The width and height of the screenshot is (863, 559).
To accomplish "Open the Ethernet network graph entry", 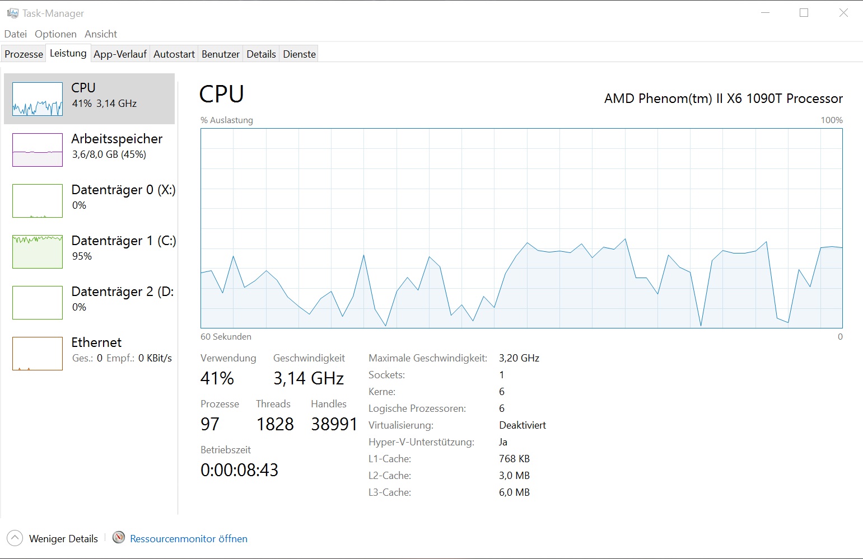I will coord(38,354).
